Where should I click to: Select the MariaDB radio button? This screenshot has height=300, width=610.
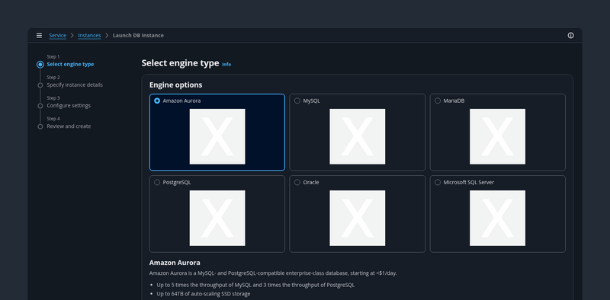438,101
